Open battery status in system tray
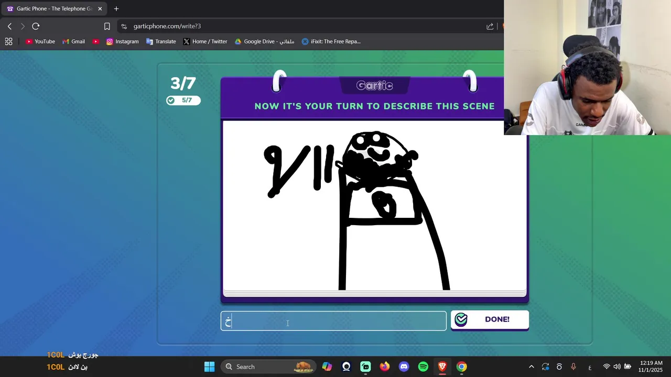The width and height of the screenshot is (671, 377). tap(627, 367)
